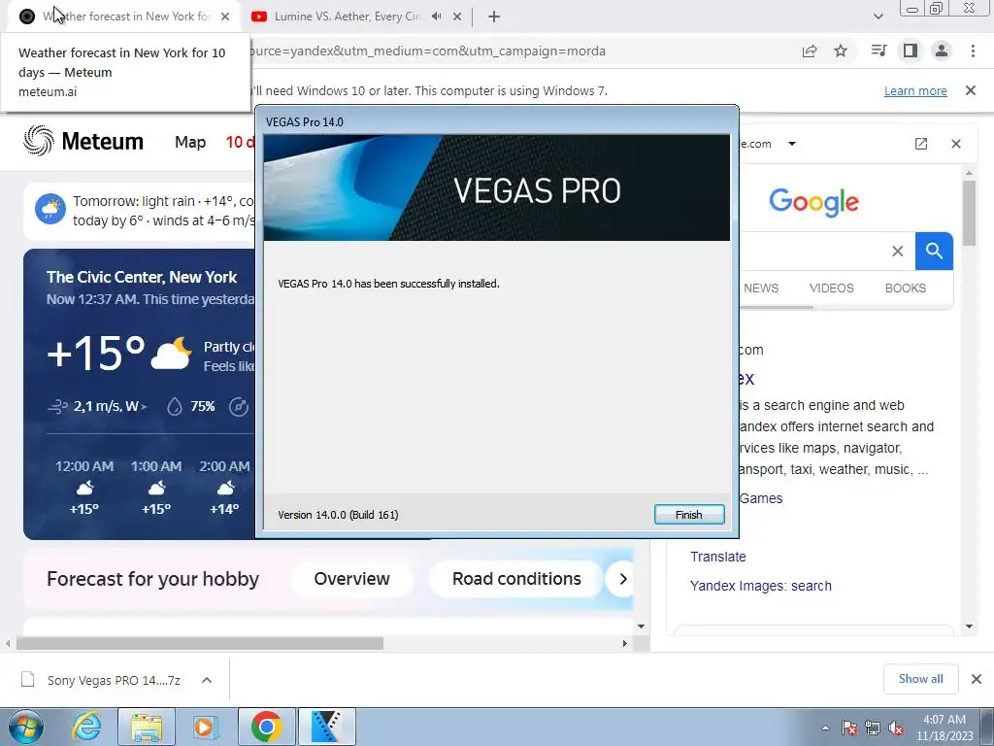Screen dimensions: 994x746
Task: Click the muted volume tray icon
Action: point(896,728)
